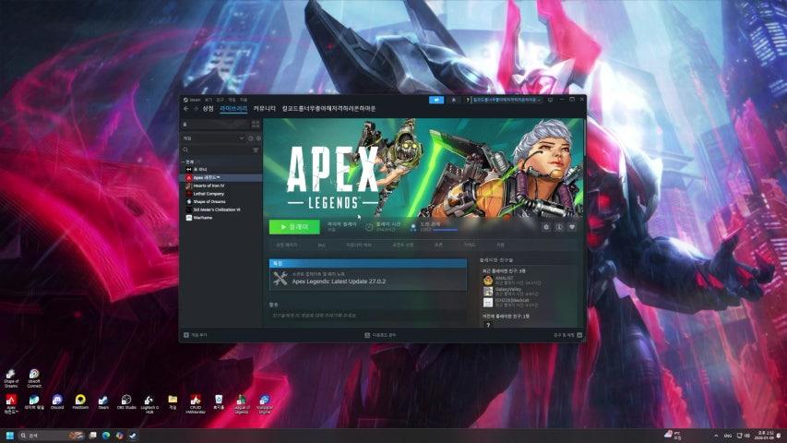
Task: Click the achievements progress bar
Action: [445, 230]
